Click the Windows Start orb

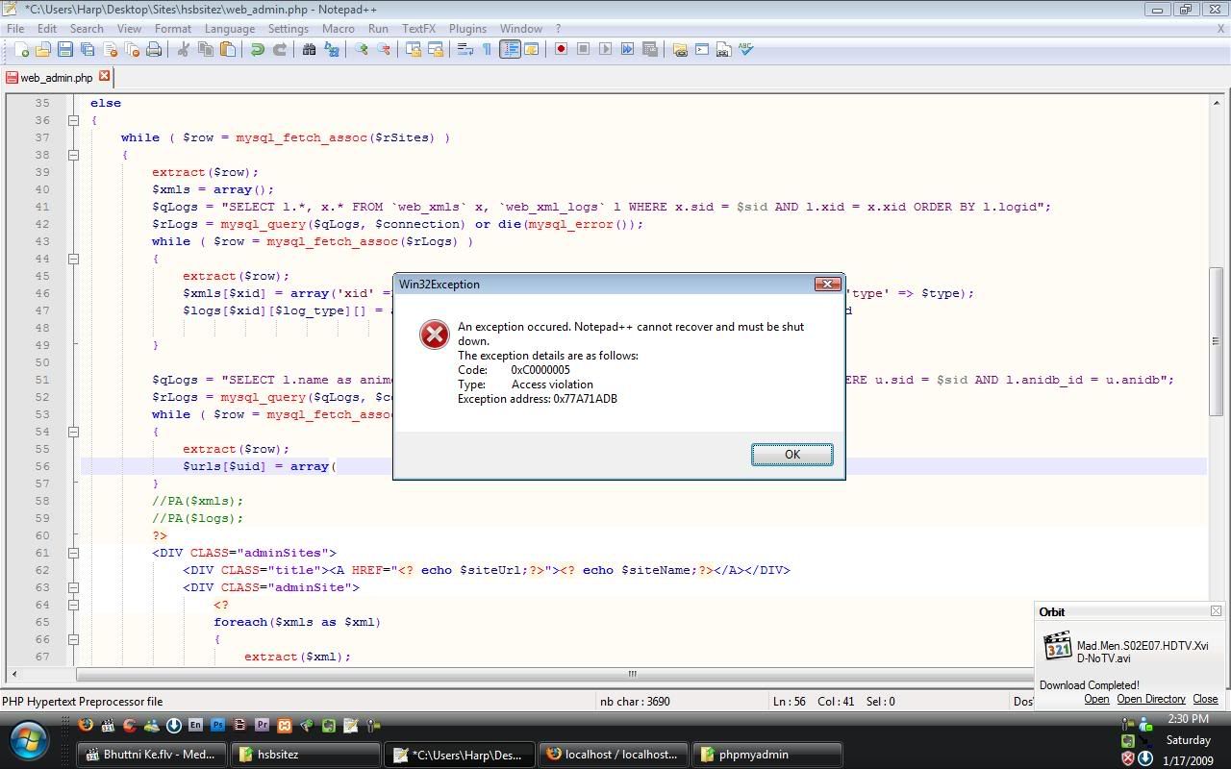(29, 742)
